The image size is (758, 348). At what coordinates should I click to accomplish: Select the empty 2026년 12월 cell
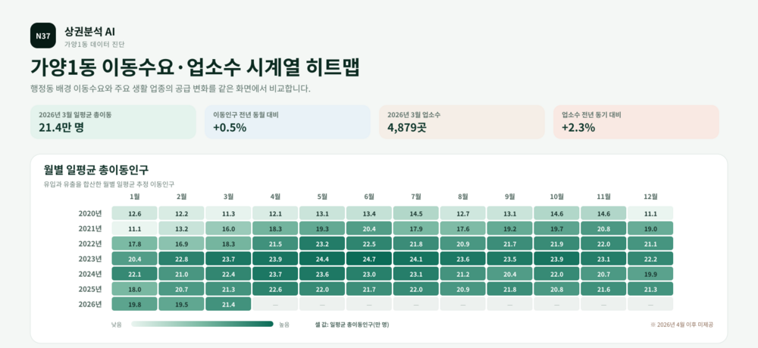coord(650,304)
